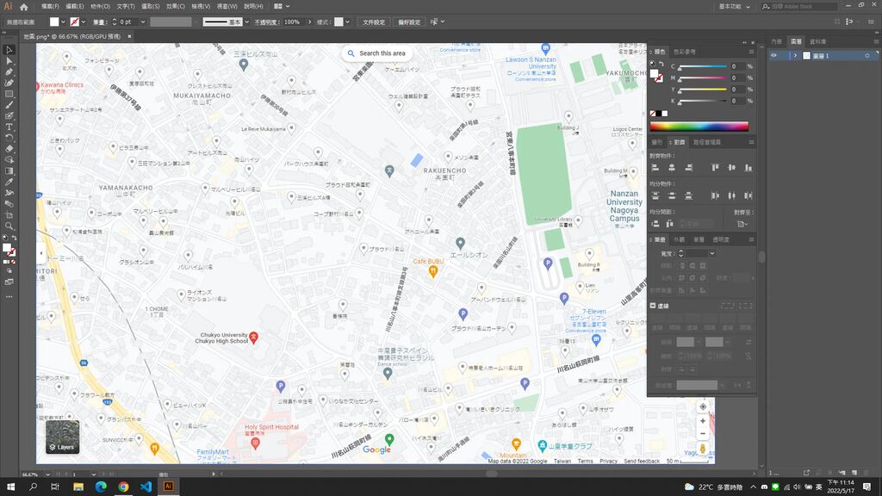Click vertical align bottom icon in Align panel
This screenshot has height=496, width=882.
pos(748,168)
